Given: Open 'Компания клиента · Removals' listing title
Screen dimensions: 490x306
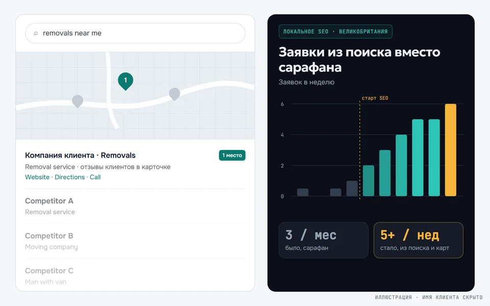Looking at the screenshot, I should pos(80,155).
